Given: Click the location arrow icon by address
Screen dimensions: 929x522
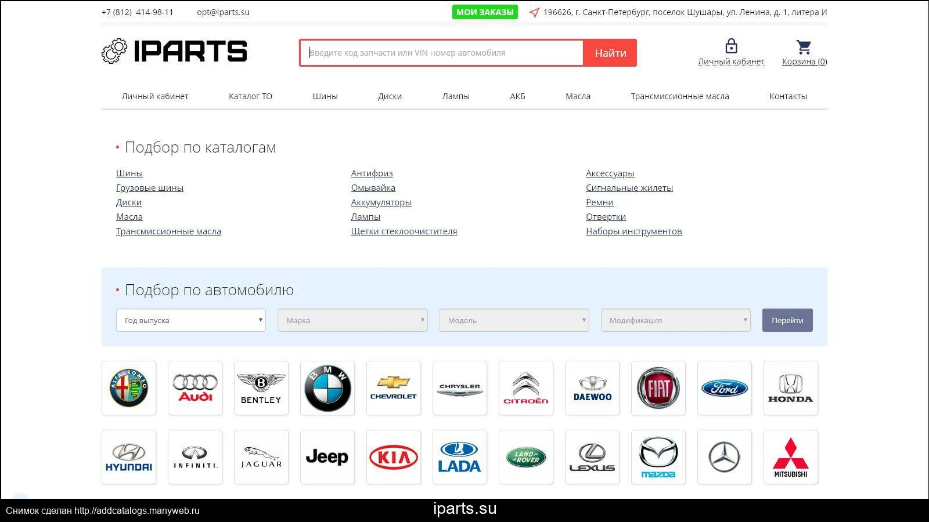Looking at the screenshot, I should point(534,12).
